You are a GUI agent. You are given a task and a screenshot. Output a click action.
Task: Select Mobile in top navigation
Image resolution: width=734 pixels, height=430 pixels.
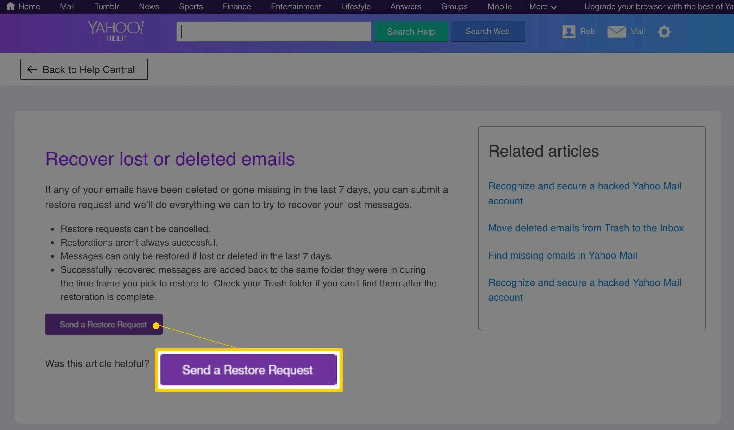[500, 6]
